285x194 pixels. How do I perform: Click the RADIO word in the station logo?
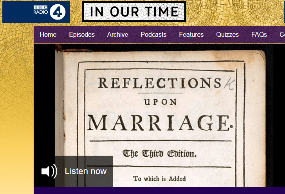click(41, 12)
